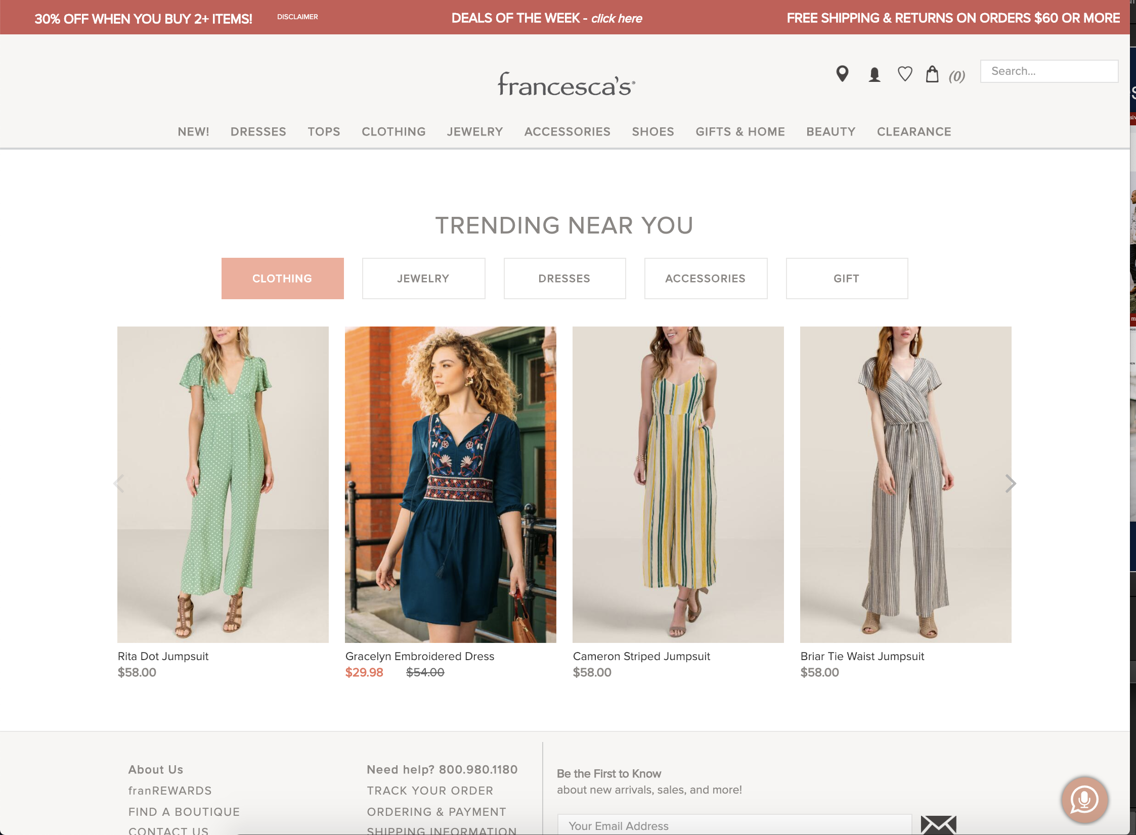The image size is (1136, 835).
Task: Go to previous trending products arrow
Action: point(119,484)
